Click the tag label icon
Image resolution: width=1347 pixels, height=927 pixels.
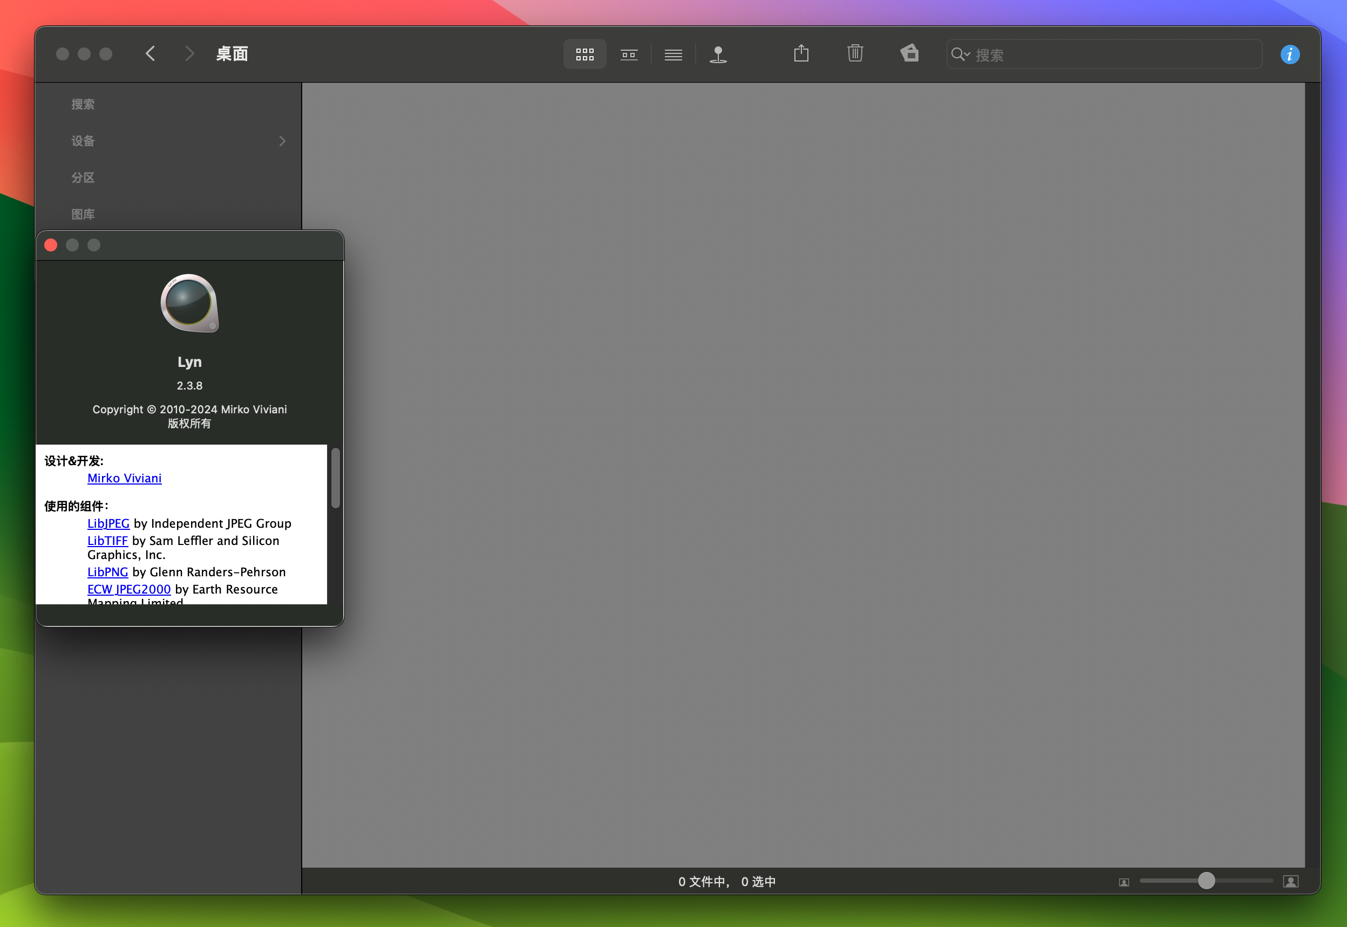click(x=910, y=53)
